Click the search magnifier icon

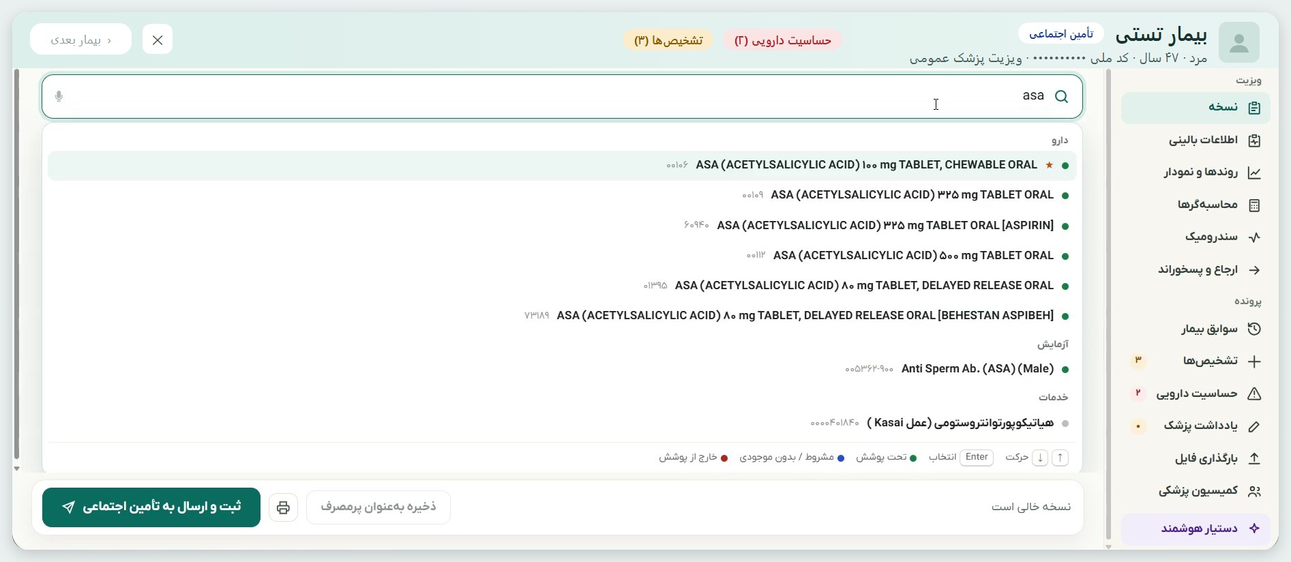1062,97
